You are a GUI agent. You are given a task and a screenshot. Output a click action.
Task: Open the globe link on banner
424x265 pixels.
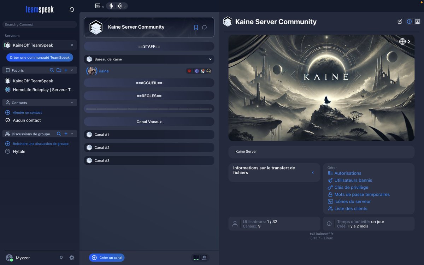coord(402,41)
